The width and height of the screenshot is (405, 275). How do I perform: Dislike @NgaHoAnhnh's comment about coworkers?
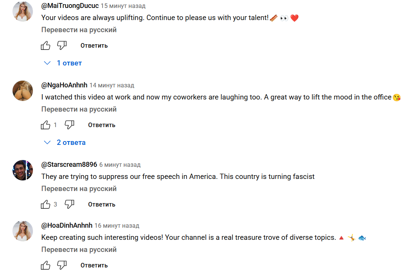(69, 125)
